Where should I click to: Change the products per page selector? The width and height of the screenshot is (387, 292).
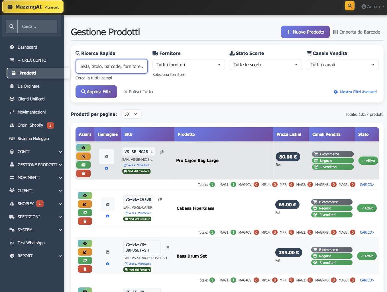(x=131, y=114)
